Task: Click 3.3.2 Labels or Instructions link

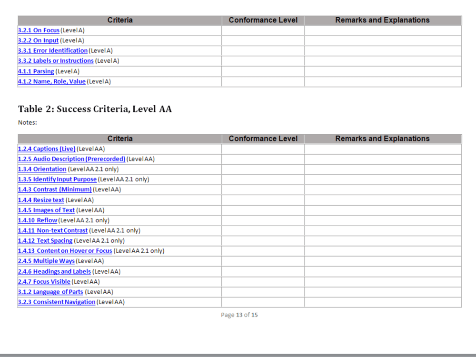Action: pos(56,61)
